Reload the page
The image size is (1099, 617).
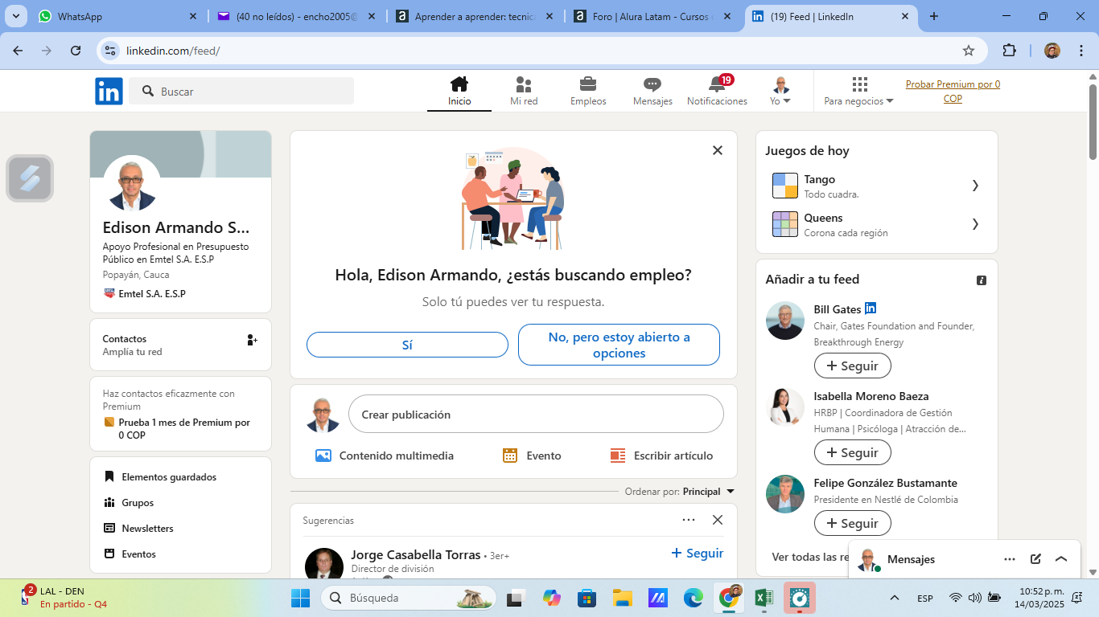click(x=76, y=51)
